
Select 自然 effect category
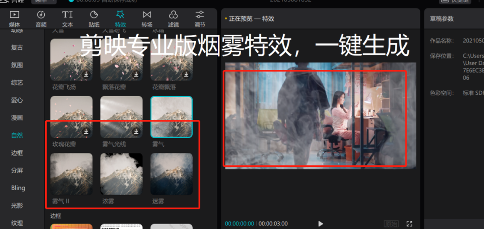tap(17, 136)
